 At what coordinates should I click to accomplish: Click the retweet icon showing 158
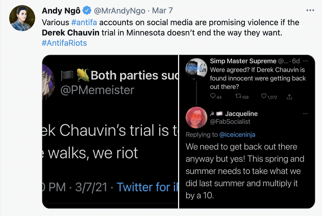pos(238,96)
